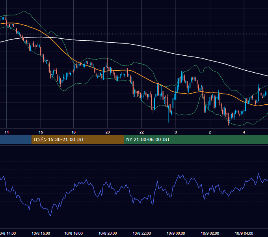Select the London 15:30-21:00 JST session bar
The width and height of the screenshot is (268, 237).
[78, 139]
